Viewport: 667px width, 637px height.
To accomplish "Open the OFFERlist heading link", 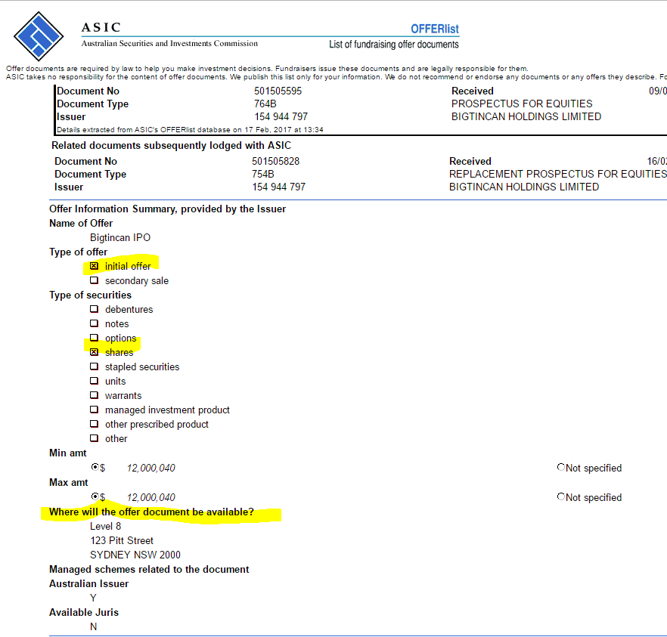I will 434,29.
